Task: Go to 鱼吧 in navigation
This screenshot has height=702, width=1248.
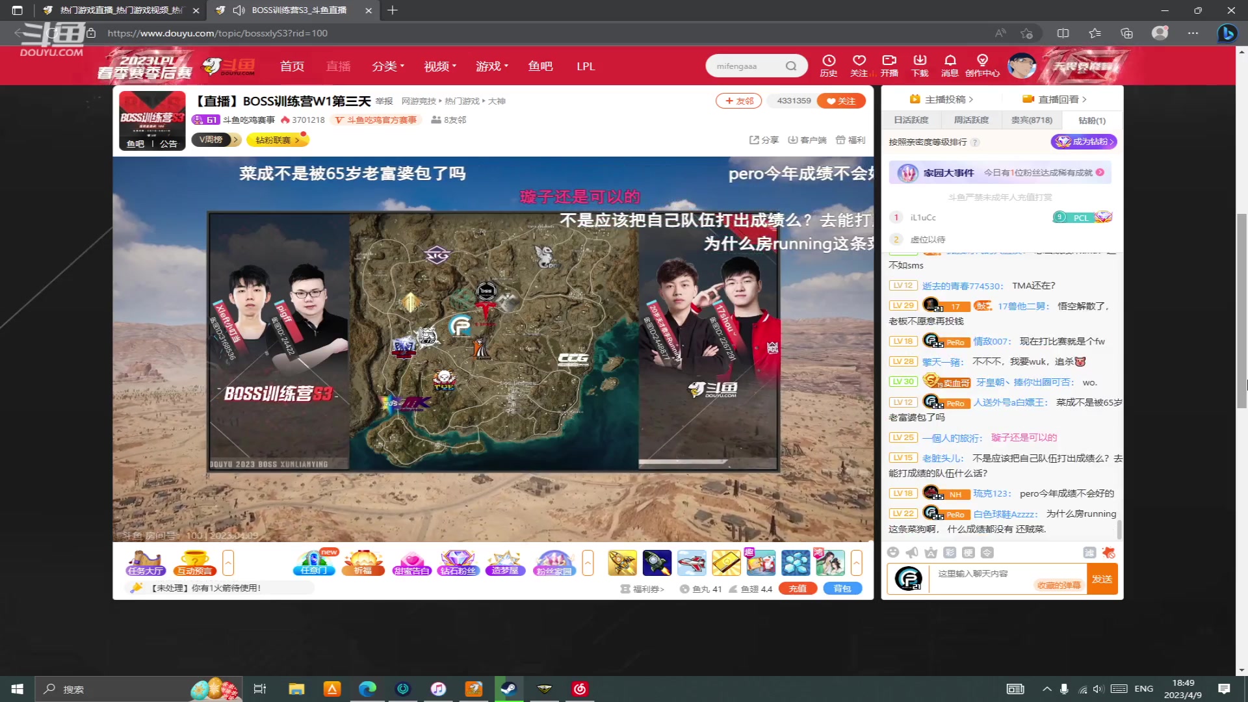Action: 540,66
